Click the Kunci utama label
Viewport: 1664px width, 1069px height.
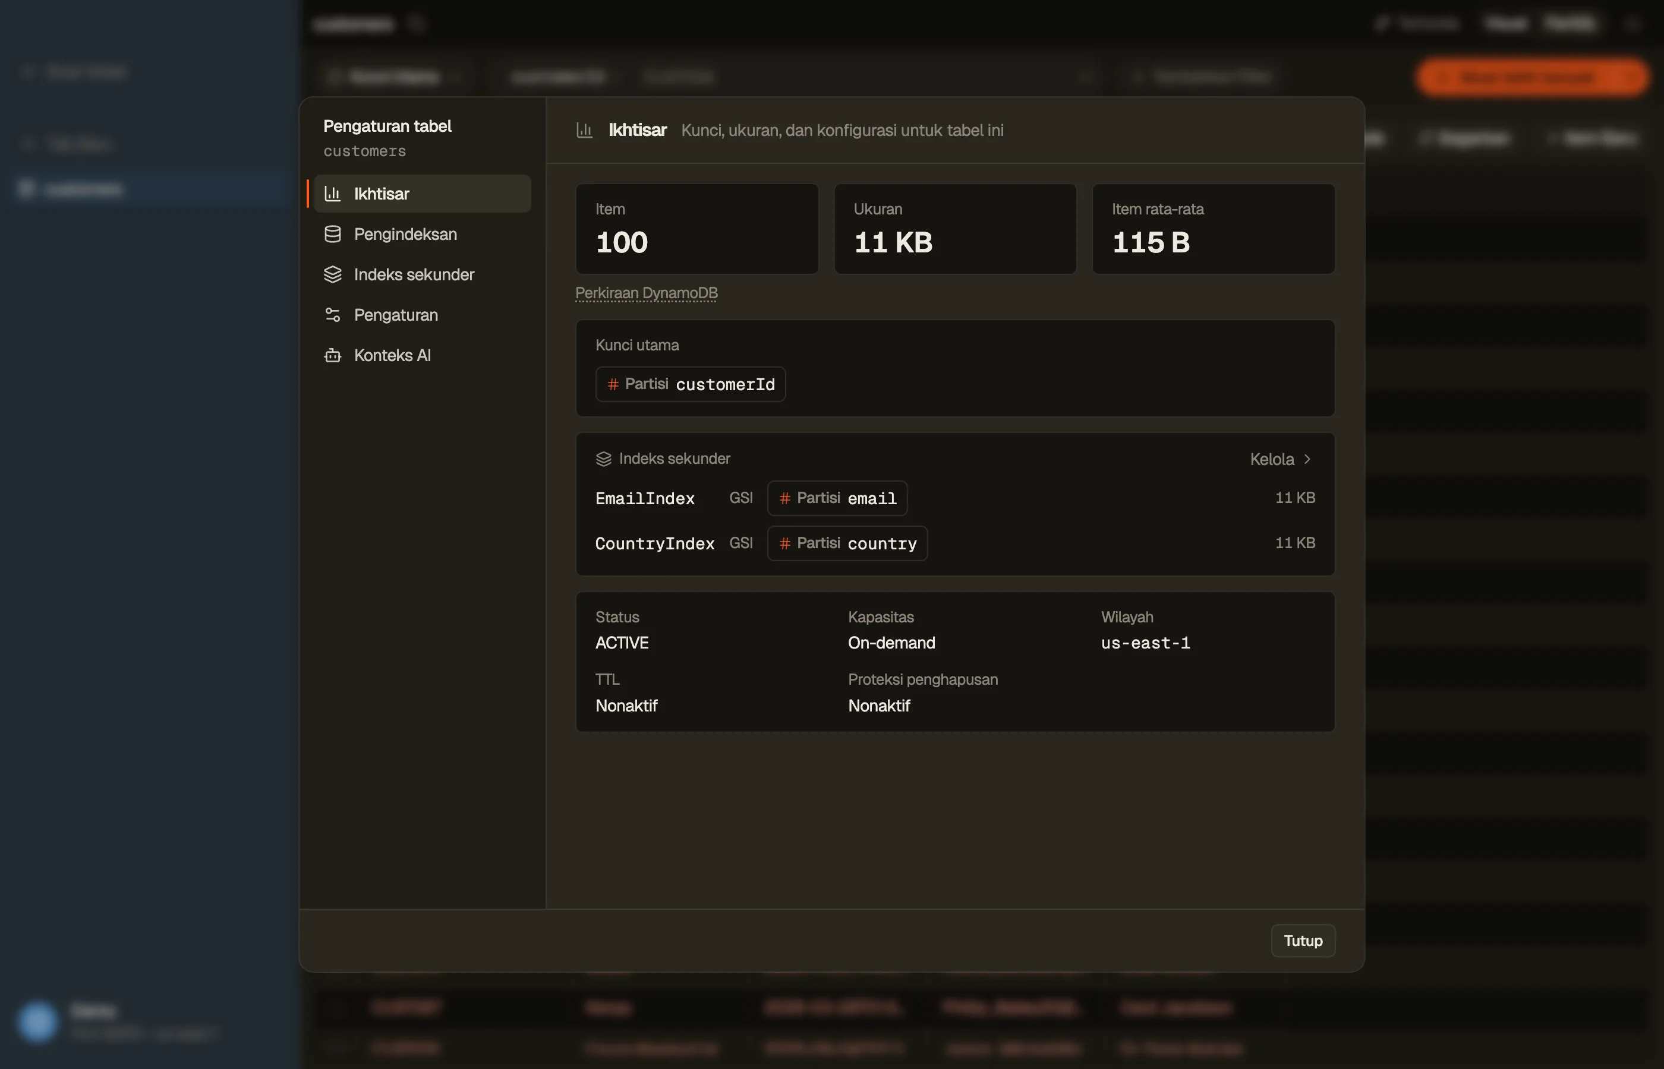pos(637,345)
